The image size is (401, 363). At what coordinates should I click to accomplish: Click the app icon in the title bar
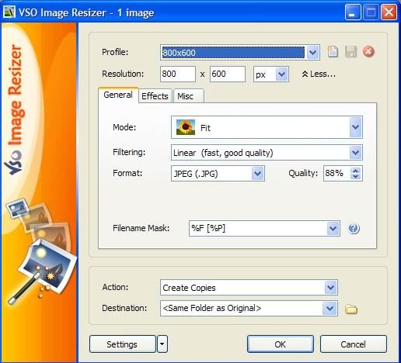click(x=9, y=12)
